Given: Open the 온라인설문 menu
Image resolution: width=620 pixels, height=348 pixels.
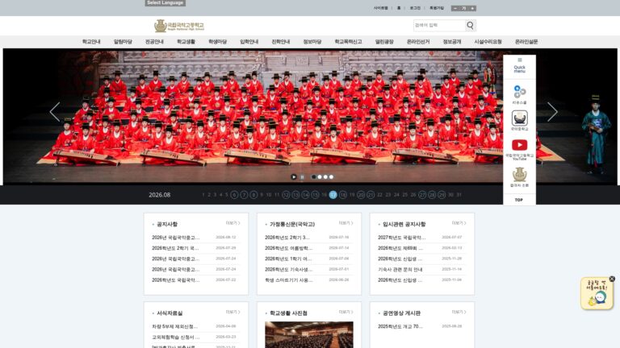Looking at the screenshot, I should pos(526,41).
